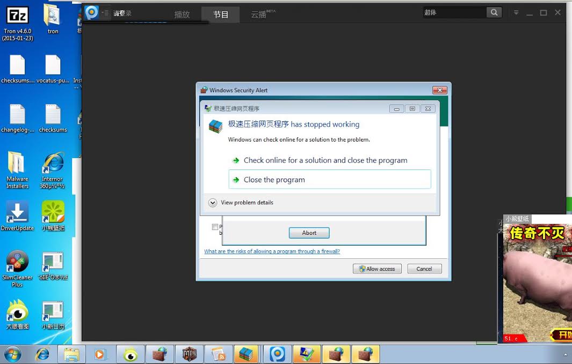This screenshot has width=572, height=364.
Task: Open WinRAR from the taskbar
Action: tap(247, 354)
